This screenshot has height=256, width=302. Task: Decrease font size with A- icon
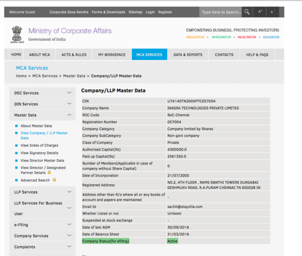coord(273,12)
